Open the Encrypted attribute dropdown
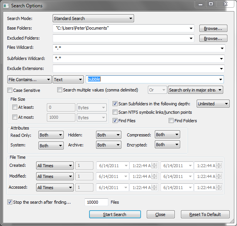 coord(167,145)
